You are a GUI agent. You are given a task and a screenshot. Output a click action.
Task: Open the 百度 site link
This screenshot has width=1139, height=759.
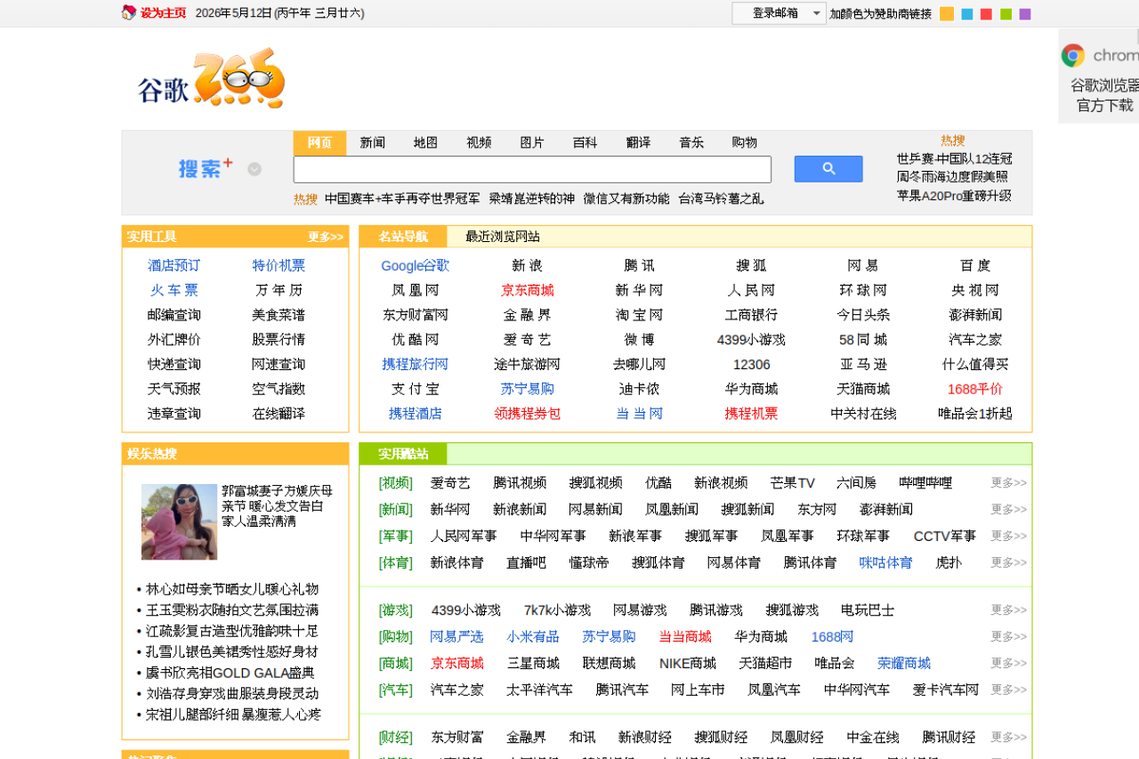click(975, 265)
